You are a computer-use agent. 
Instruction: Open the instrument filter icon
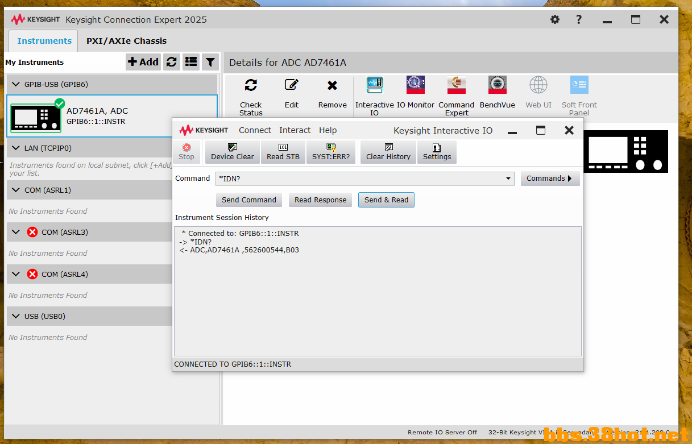(210, 62)
